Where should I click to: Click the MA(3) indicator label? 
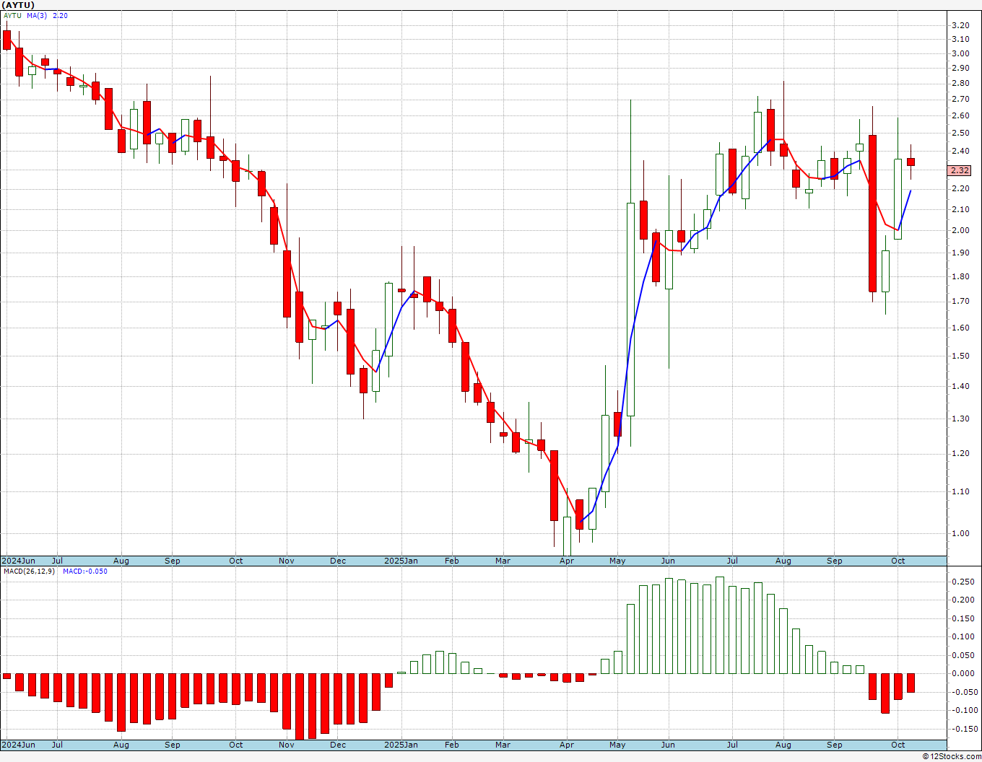37,15
